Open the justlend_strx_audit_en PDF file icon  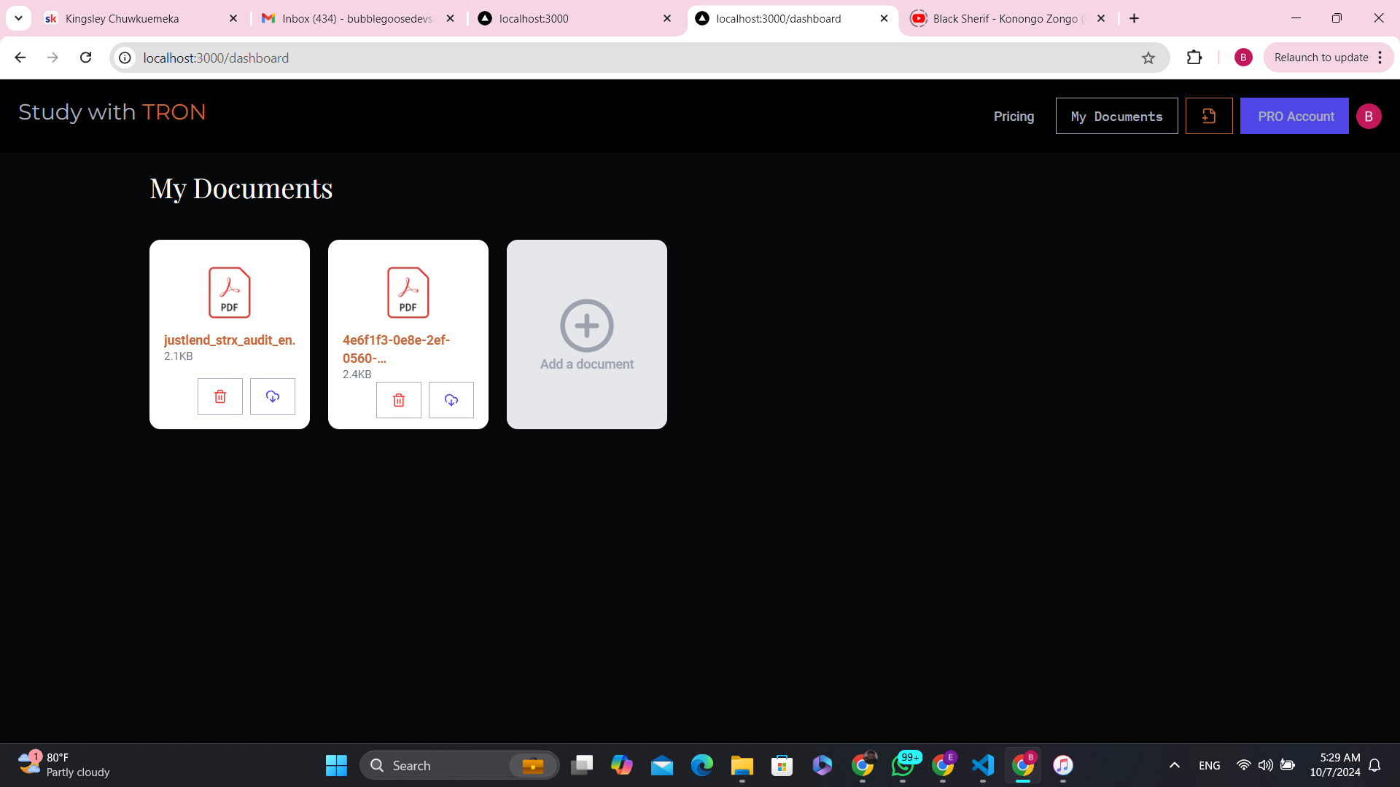pos(229,292)
